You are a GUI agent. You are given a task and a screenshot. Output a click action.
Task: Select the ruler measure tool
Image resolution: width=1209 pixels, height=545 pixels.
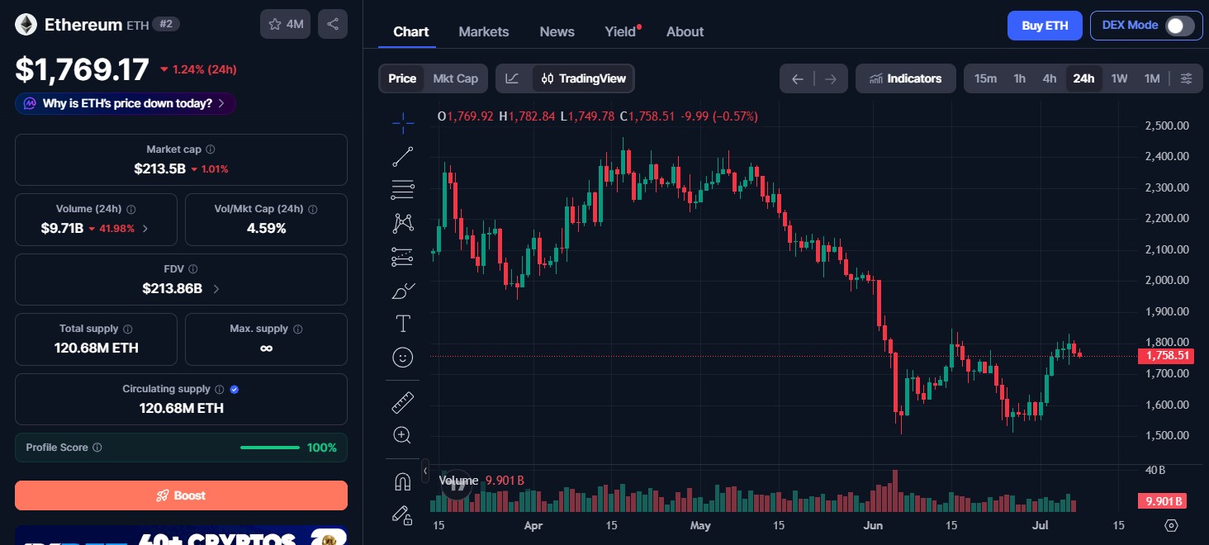[403, 402]
